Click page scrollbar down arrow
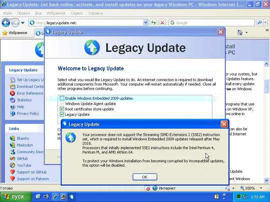Image resolution: width=270 pixels, height=202 pixels. tap(266, 180)
